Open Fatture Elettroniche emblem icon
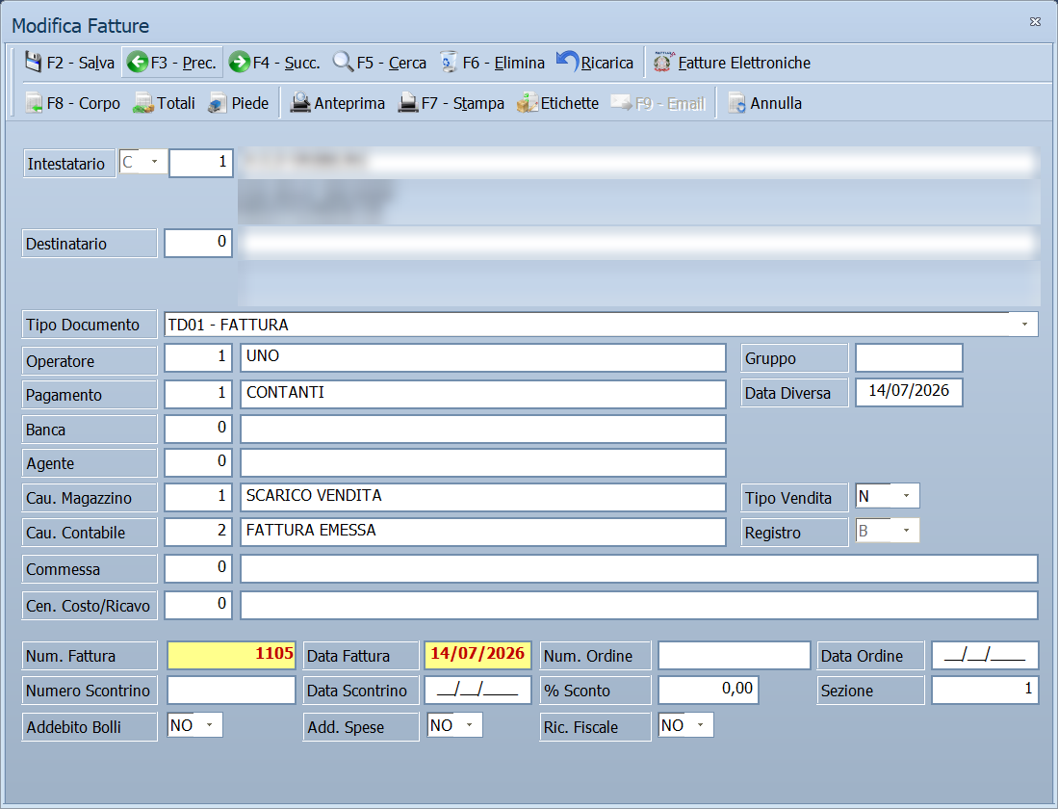 (662, 63)
